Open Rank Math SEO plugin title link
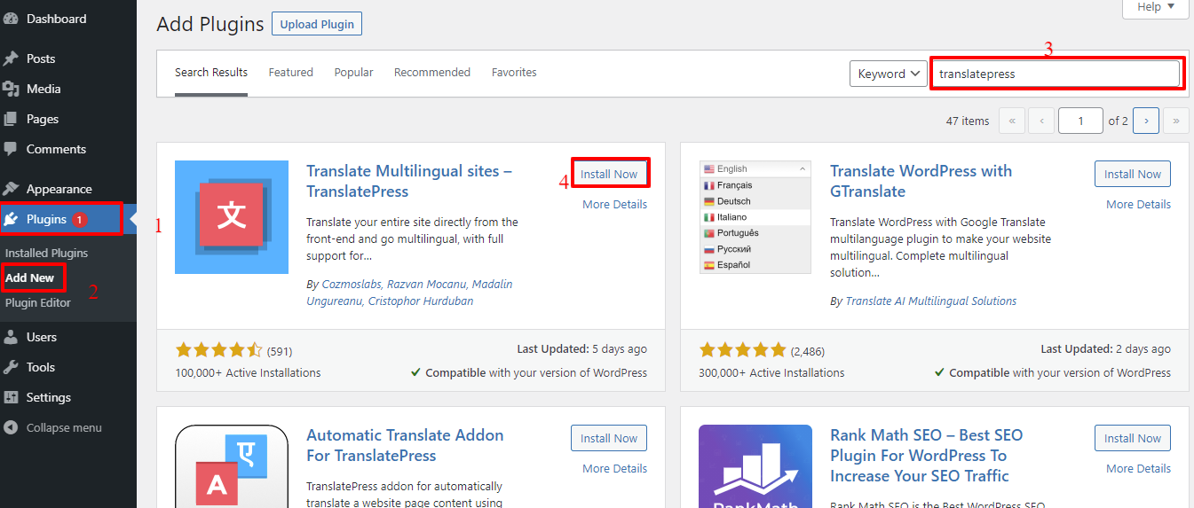The image size is (1194, 508). (x=926, y=456)
